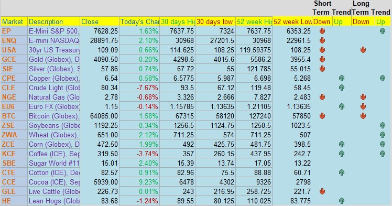
Task: Select the 2.40% change cell
Action: click(139, 163)
